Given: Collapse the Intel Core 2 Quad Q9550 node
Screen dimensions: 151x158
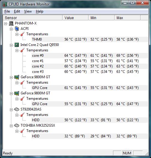Looking at the screenshot, I should (11, 45).
